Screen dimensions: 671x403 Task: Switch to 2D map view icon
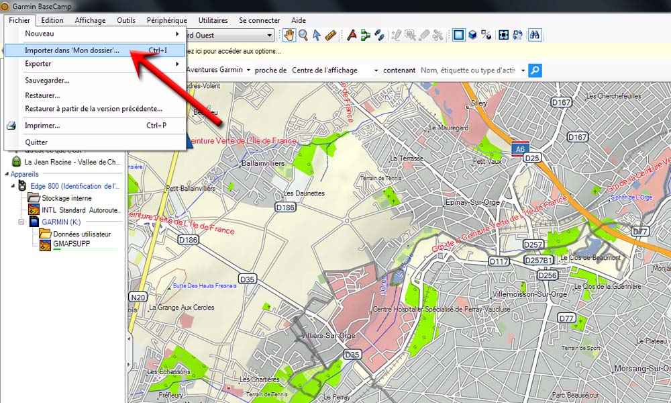click(459, 35)
